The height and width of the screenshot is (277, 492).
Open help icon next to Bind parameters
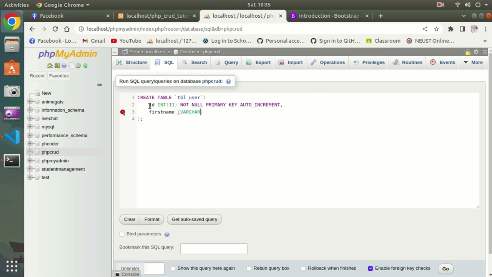167,234
